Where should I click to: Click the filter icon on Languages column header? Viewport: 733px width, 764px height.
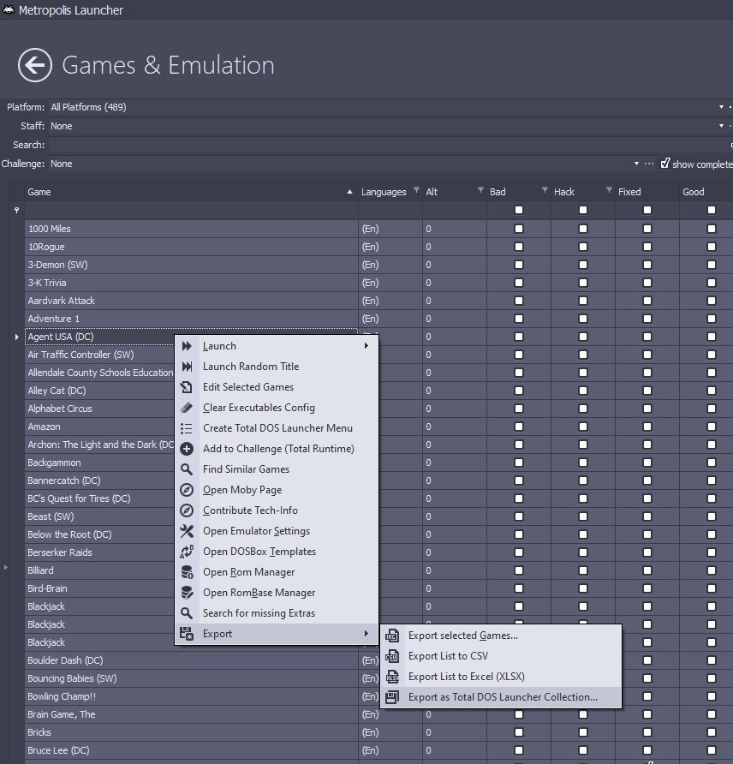pos(416,190)
